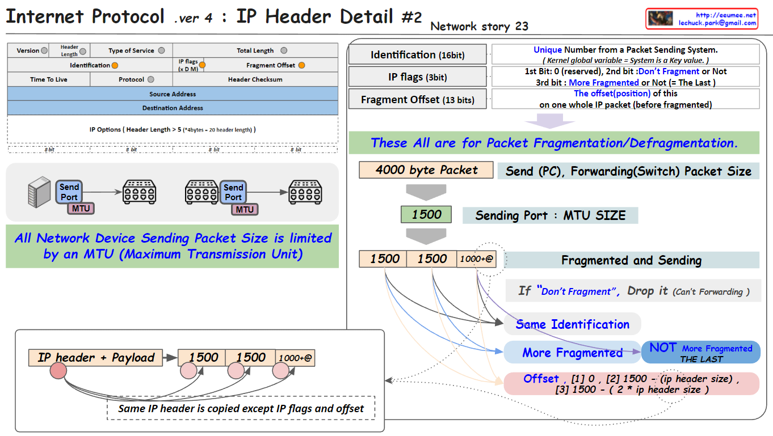Select the gray dot beside Total Length
Image resolution: width=773 pixels, height=436 pixels.
pyautogui.click(x=284, y=50)
